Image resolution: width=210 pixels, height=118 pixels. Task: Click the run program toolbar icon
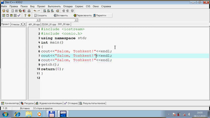click(8, 15)
